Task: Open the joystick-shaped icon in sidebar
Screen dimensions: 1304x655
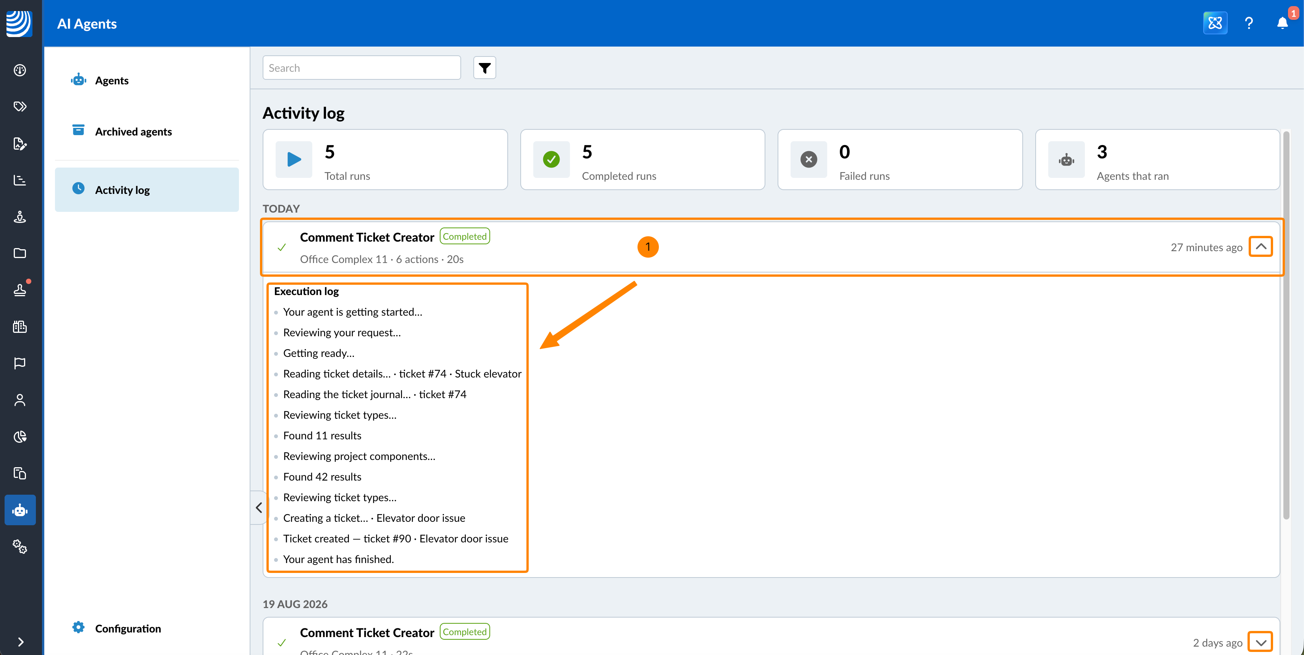Action: [x=20, y=217]
